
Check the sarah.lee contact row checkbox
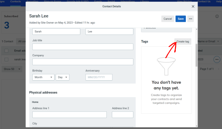click(x=7, y=59)
